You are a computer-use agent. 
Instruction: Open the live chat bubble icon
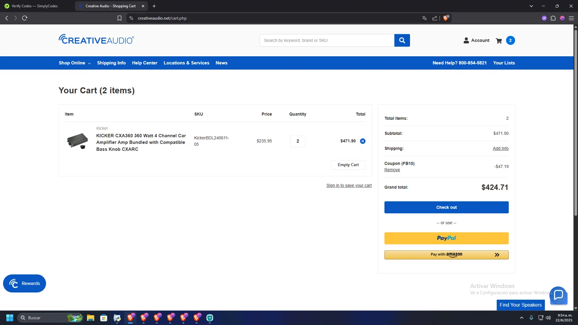[558, 295]
